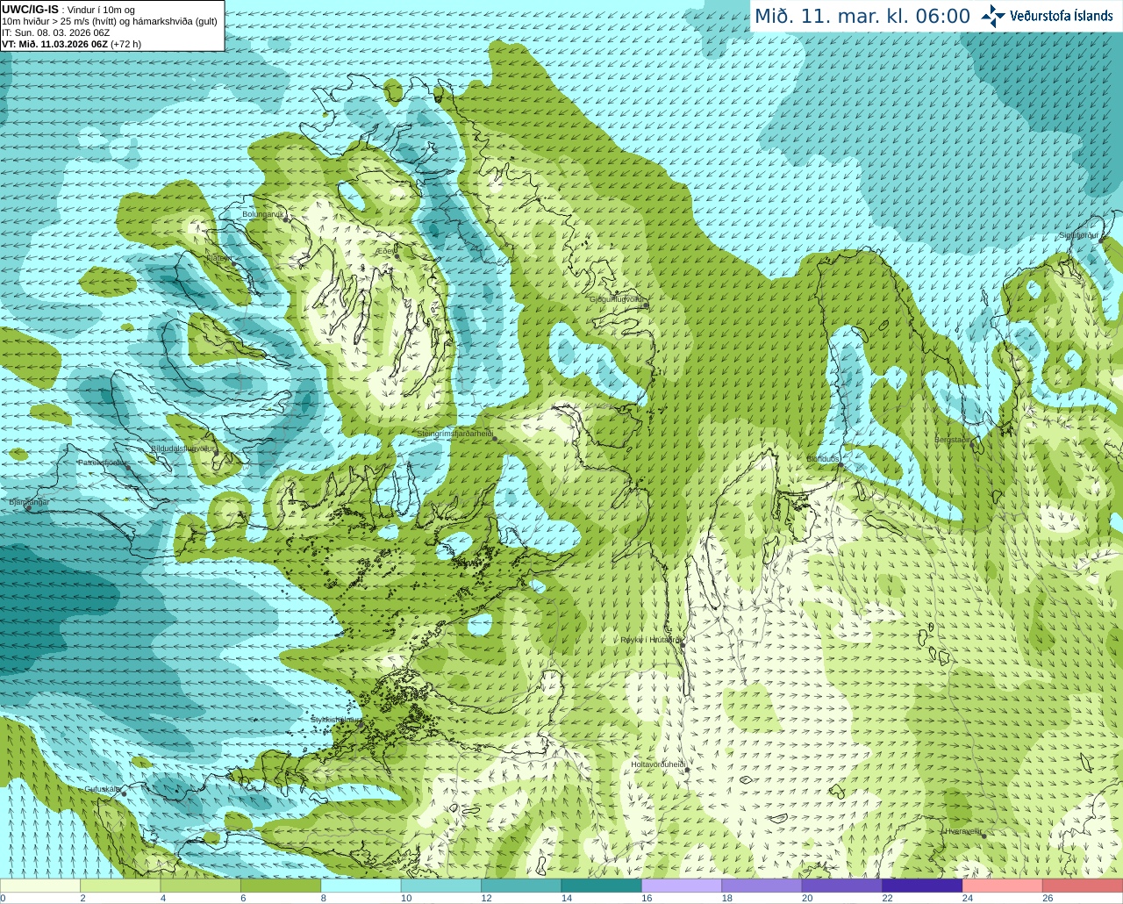
Task: Click the 24–26 m/s pink legend swatch
Action: tap(1003, 886)
